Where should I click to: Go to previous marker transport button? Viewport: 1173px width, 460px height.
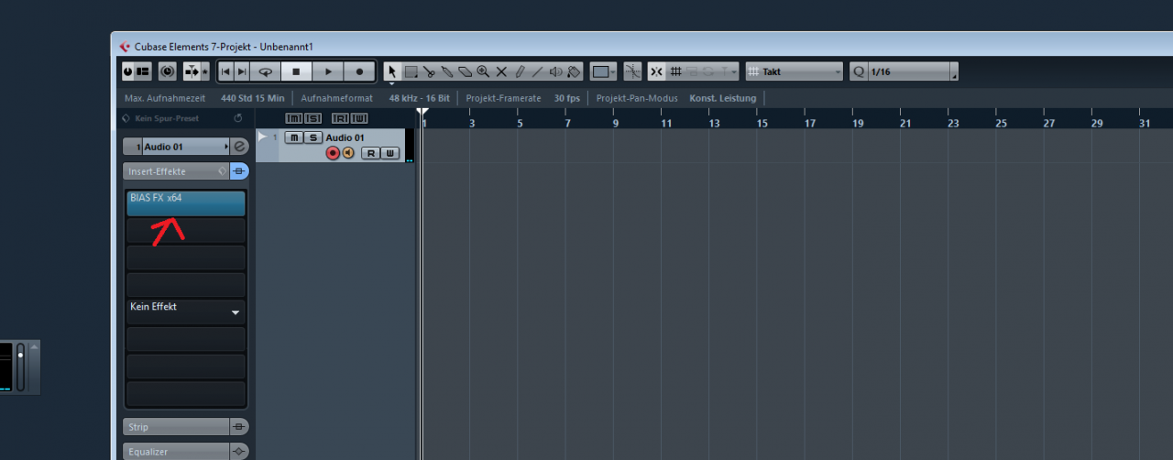click(x=226, y=71)
